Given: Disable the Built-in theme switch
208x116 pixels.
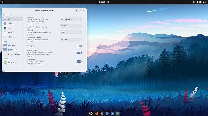Looking at the screenshot, I should tap(79, 53).
